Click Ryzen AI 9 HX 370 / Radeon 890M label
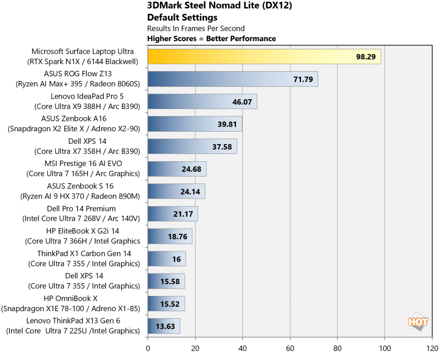439x353 pixels. (x=80, y=196)
